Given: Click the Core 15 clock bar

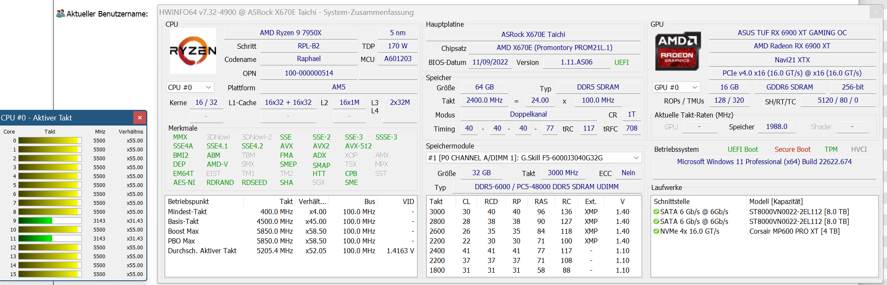Looking at the screenshot, I should click(x=50, y=274).
